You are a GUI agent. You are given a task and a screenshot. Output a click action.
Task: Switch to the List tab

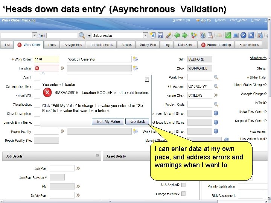point(7,45)
